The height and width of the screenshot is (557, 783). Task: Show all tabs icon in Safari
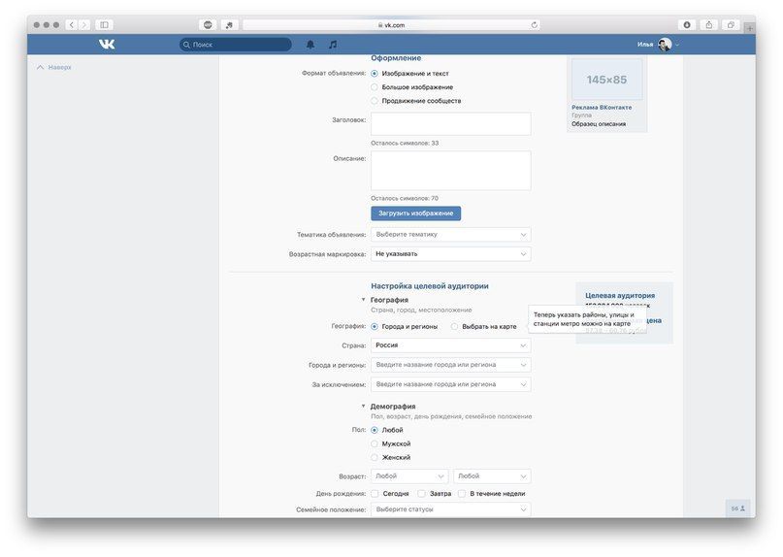(731, 24)
